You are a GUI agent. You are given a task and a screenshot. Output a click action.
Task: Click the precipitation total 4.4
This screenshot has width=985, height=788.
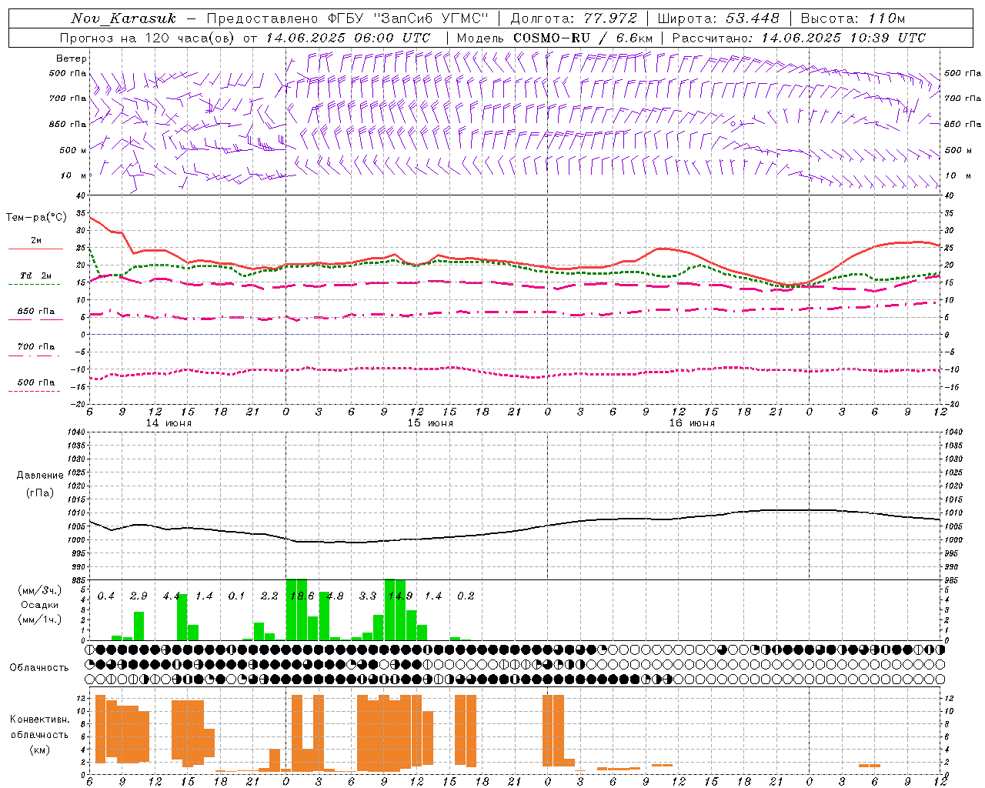point(171,596)
